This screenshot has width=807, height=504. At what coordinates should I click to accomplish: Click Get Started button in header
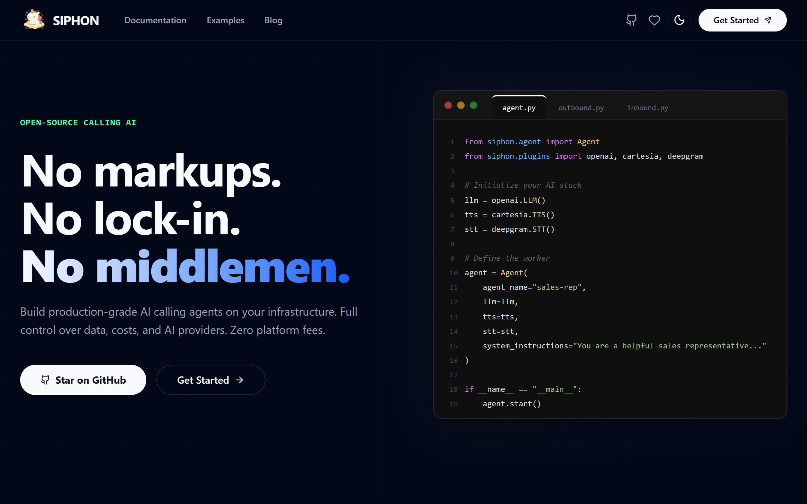click(x=742, y=20)
